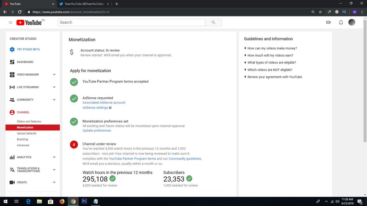Click the Channel person icon

pos(12,112)
